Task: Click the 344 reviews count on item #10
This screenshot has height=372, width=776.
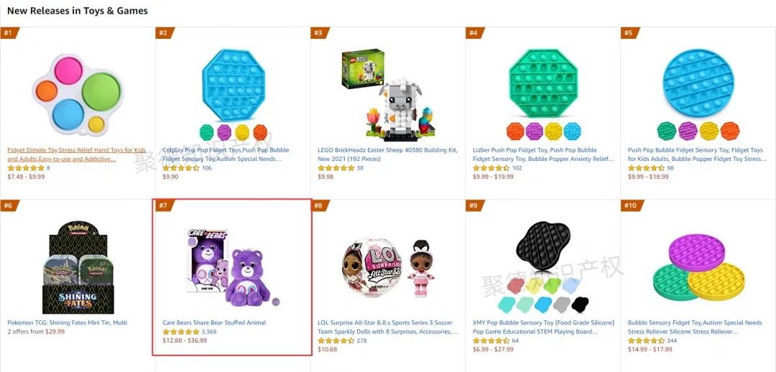Action: (672, 341)
